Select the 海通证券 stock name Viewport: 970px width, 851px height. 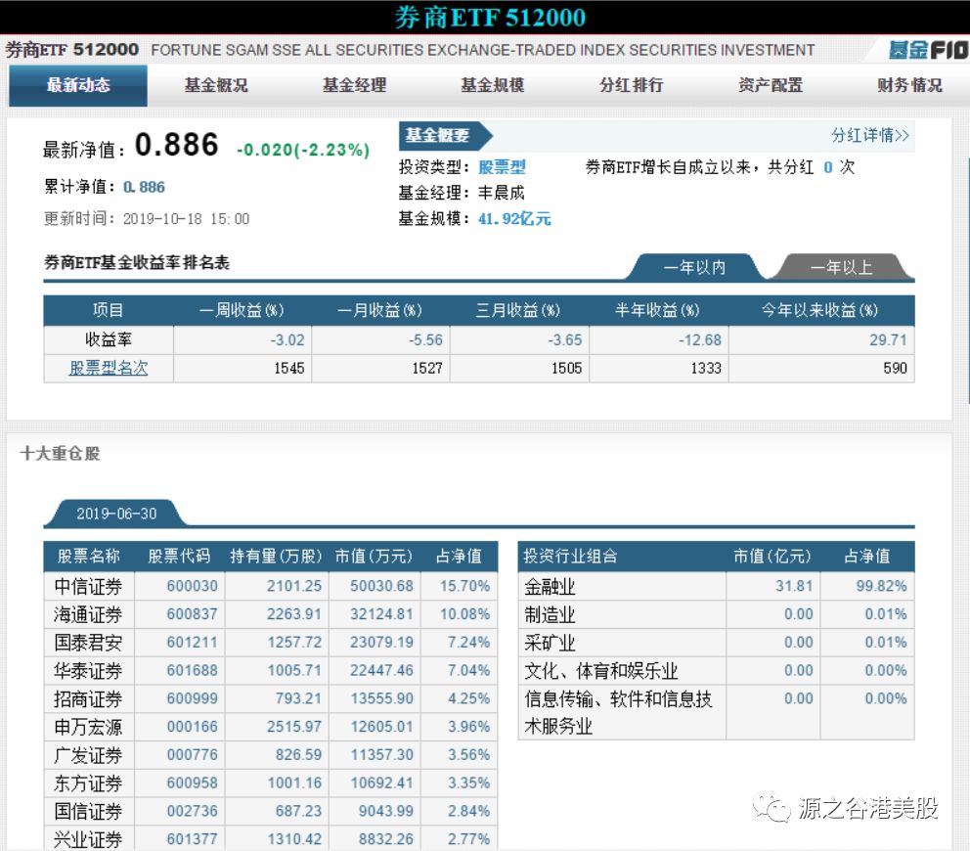88,614
